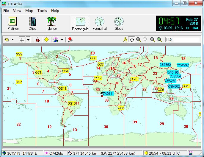Select the magnifier zoom tool

click(139, 40)
